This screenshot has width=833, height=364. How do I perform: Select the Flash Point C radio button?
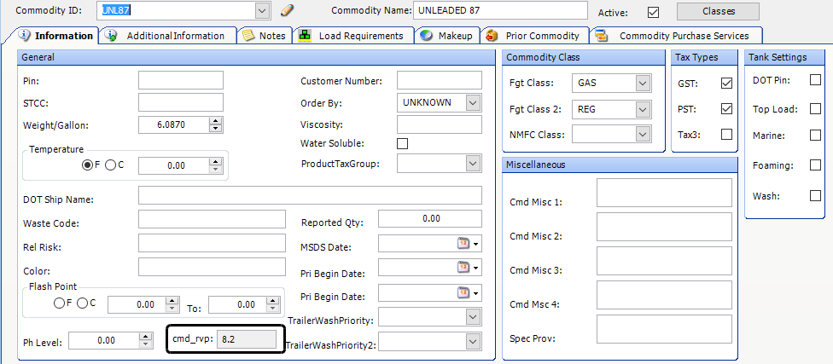[82, 303]
